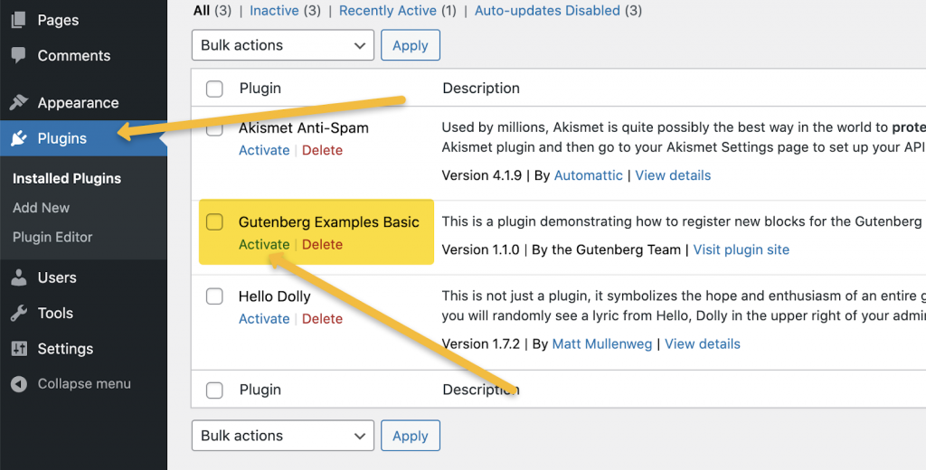Image resolution: width=926 pixels, height=470 pixels.
Task: Tick the Gutenberg Examples Basic checkbox
Action: pos(214,221)
